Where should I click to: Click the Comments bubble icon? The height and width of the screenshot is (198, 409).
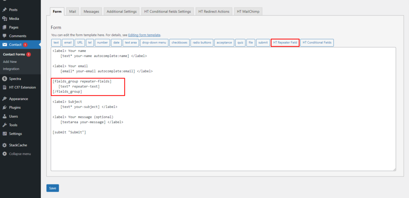(x=4, y=36)
